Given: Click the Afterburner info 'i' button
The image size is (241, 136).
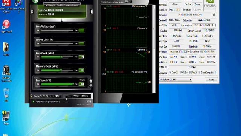Looking at the screenshot, I should 92,12.
